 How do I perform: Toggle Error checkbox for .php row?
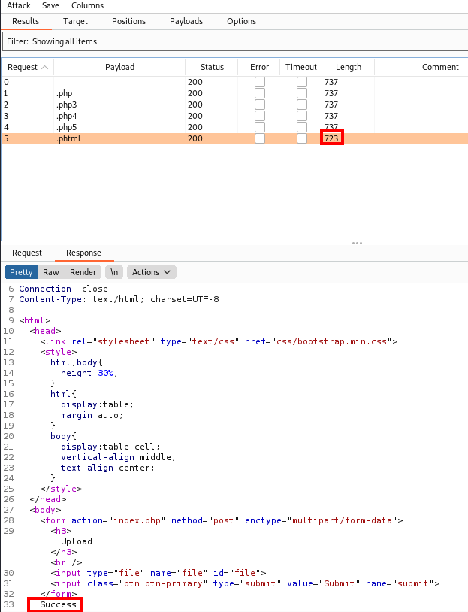coord(260,93)
